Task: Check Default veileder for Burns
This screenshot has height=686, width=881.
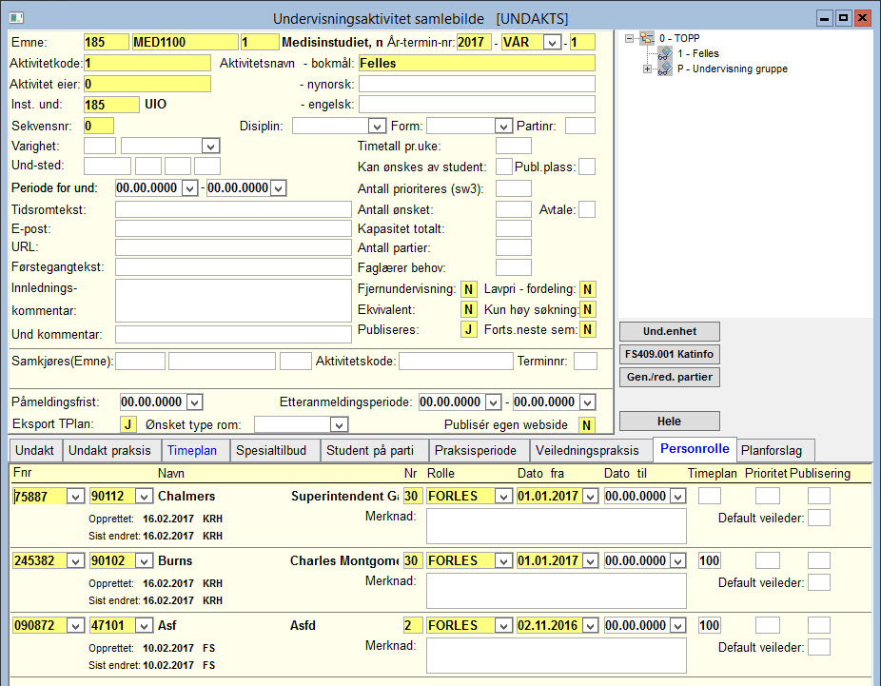Action: coord(819,582)
